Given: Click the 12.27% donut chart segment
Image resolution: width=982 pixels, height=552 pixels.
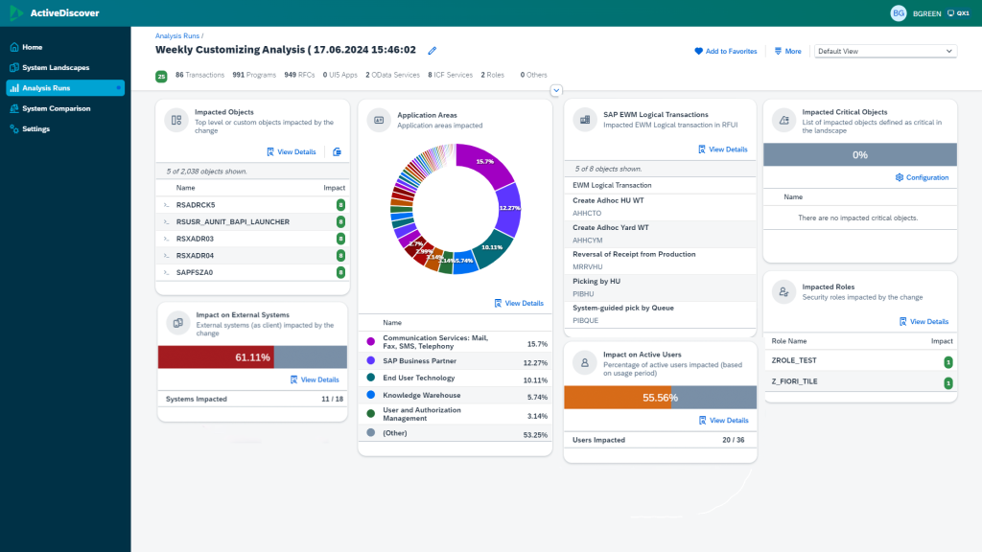Looking at the screenshot, I should pos(508,210).
